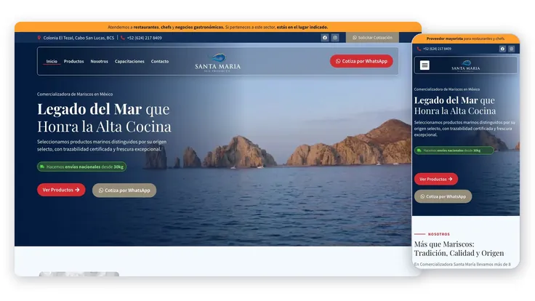Click the mobile phone number +52 (624) 217 8409
This screenshot has width=535, height=301.
(437, 49)
